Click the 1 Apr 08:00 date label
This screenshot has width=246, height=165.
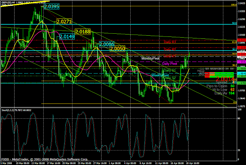tap(115, 163)
